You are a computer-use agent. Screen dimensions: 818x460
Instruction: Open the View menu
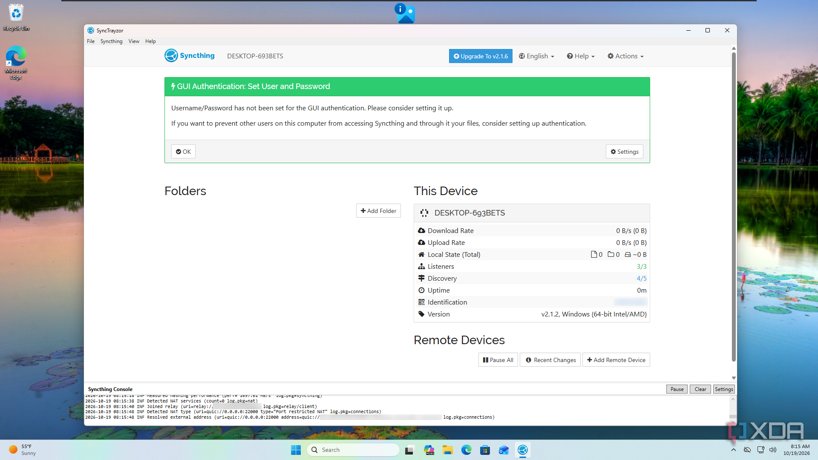pos(134,41)
